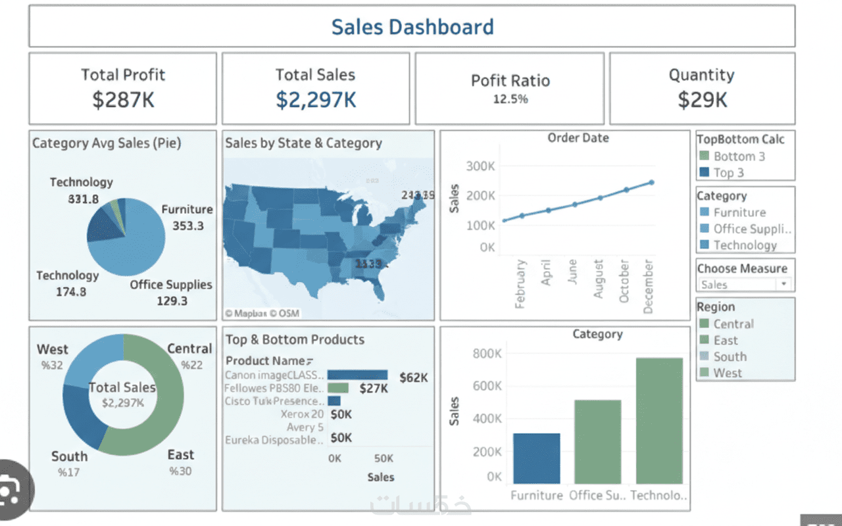Click the Top 3 legend color swatch

tap(705, 173)
